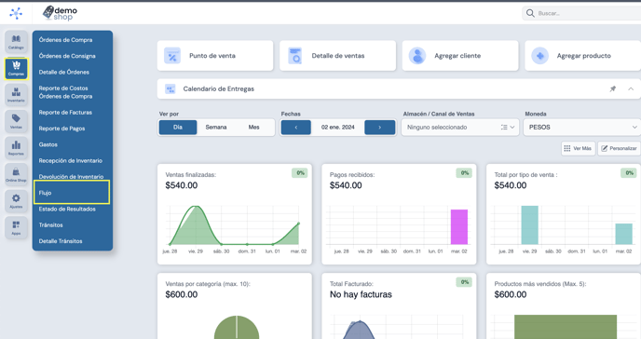The height and width of the screenshot is (339, 641).
Task: Open Devolución de Inventario menu item
Action: 71,177
